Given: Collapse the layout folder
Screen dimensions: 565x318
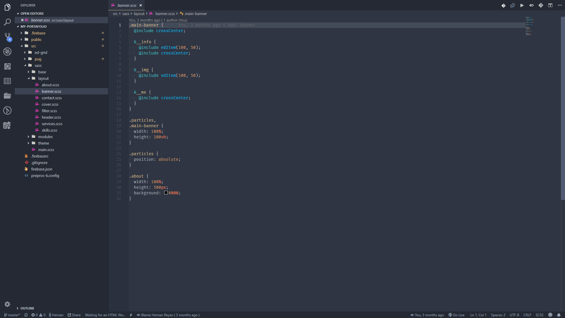Looking at the screenshot, I should pyautogui.click(x=43, y=78).
